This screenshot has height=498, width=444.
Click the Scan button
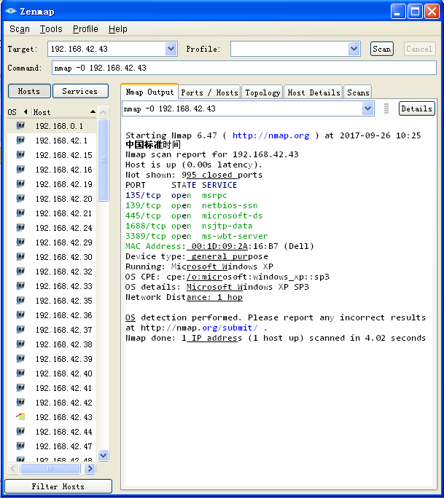[x=381, y=49]
